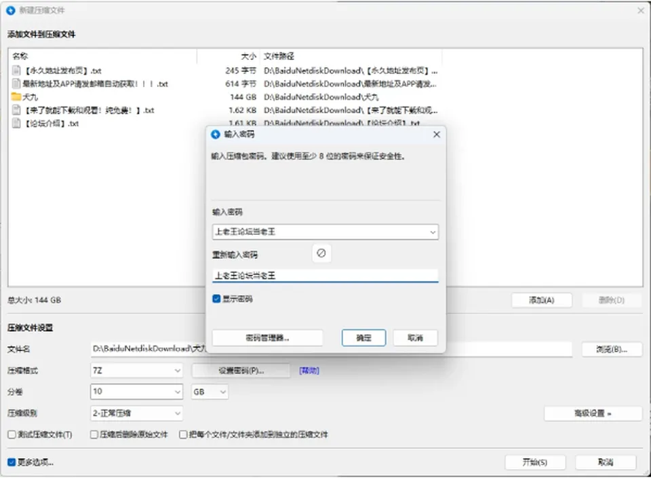This screenshot has width=651, height=478.
Task: Click the circle-slash icon beside 重新输入密码
Action: [x=321, y=253]
